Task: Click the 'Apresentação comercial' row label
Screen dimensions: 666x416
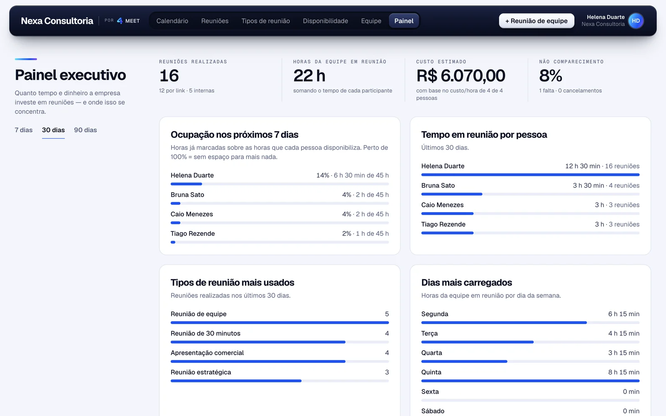Action: pos(207,353)
